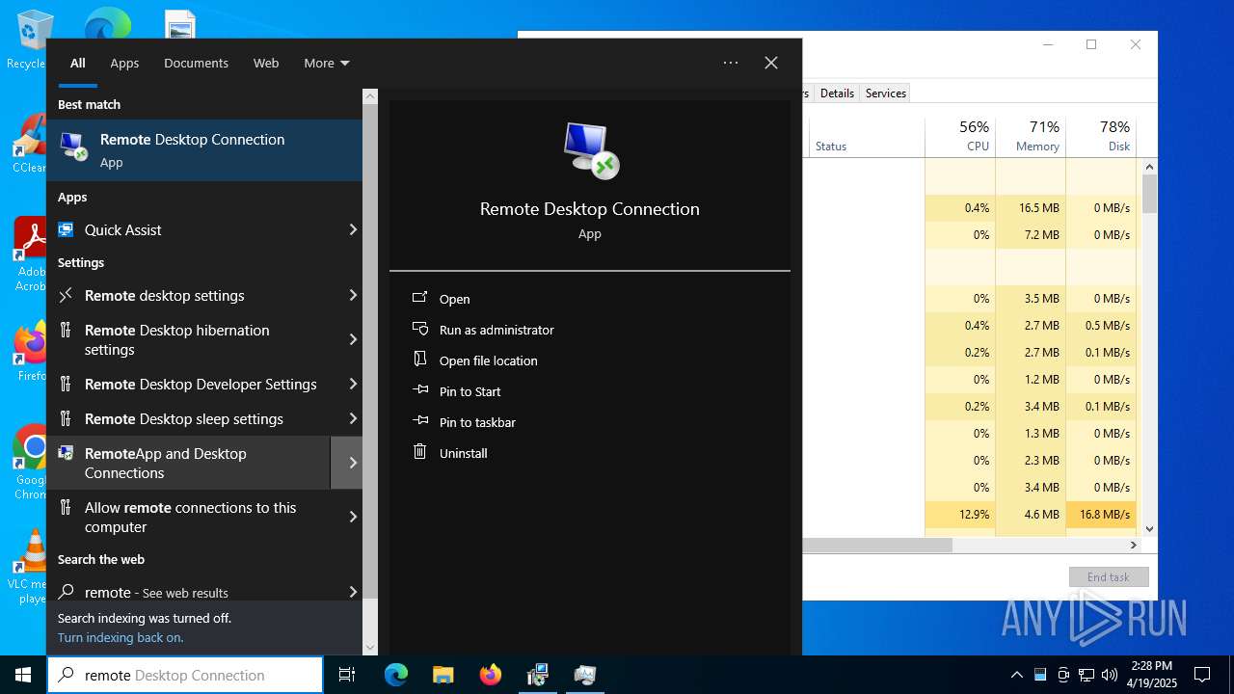Click the Remote Desktop Developer Settings icon

coord(66,384)
